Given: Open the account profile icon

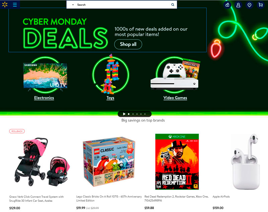Looking at the screenshot, I should pos(238,5).
